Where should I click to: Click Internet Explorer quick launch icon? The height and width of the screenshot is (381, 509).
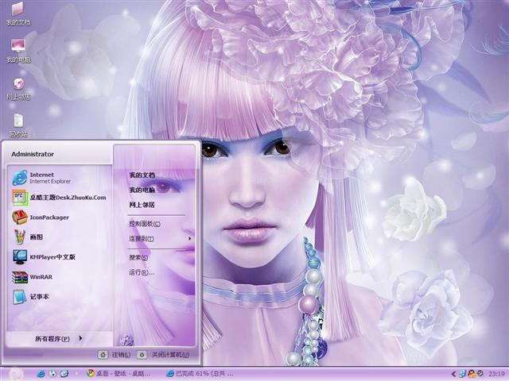[x=41, y=374]
